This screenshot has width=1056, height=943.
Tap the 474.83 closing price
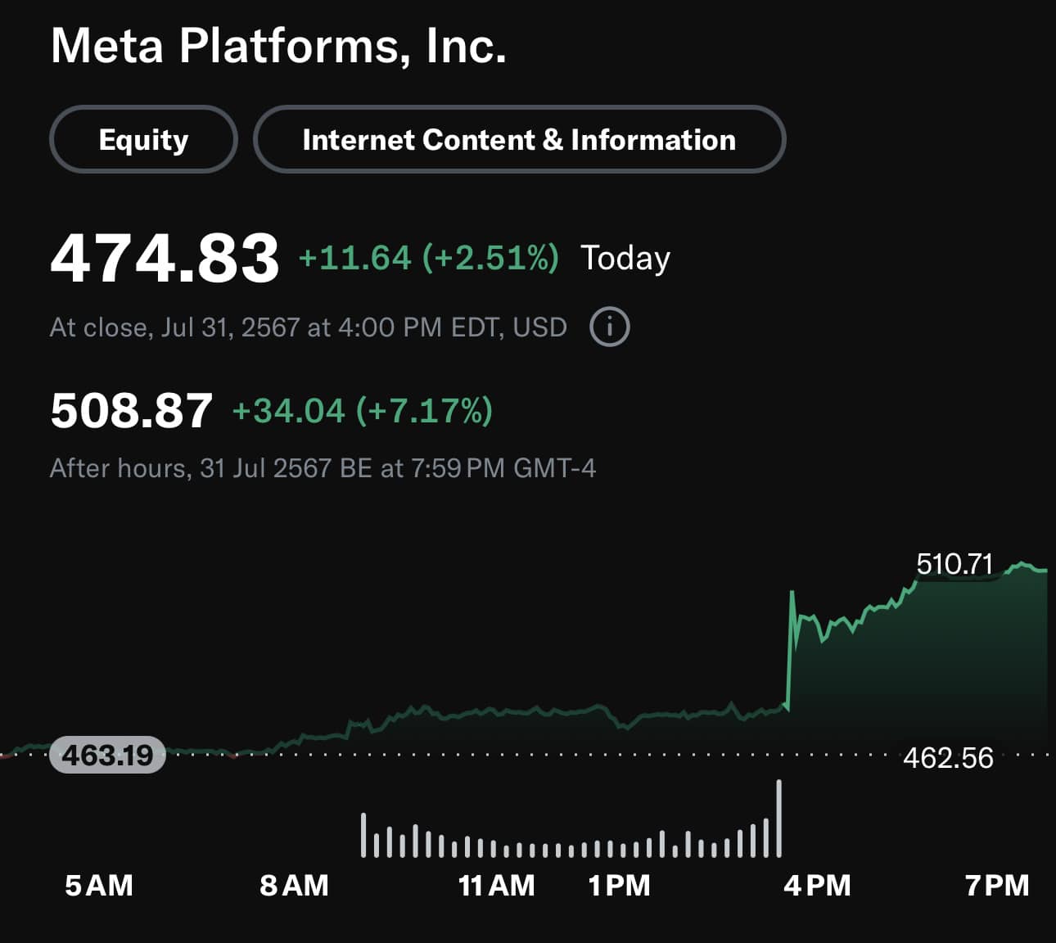[x=165, y=258]
